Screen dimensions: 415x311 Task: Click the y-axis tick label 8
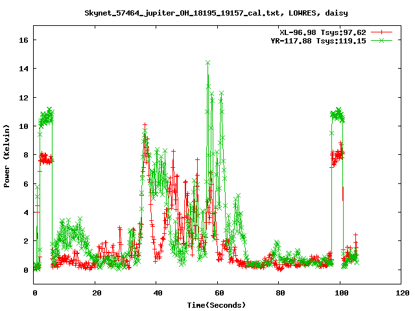click(26, 155)
